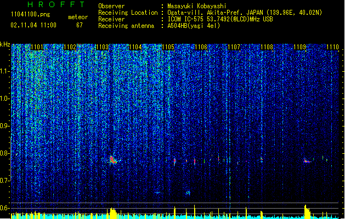Click the kHz axis unit label
This screenshot has height=219, width=345.
(5, 44)
